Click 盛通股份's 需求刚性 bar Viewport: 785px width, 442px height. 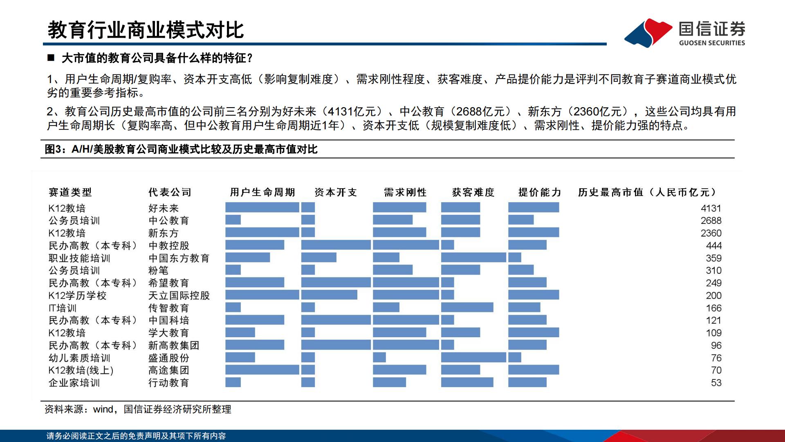[379, 357]
